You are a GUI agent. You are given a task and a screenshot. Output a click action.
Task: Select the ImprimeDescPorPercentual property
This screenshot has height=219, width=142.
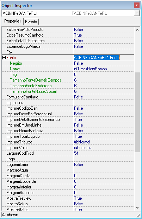coord(29,114)
